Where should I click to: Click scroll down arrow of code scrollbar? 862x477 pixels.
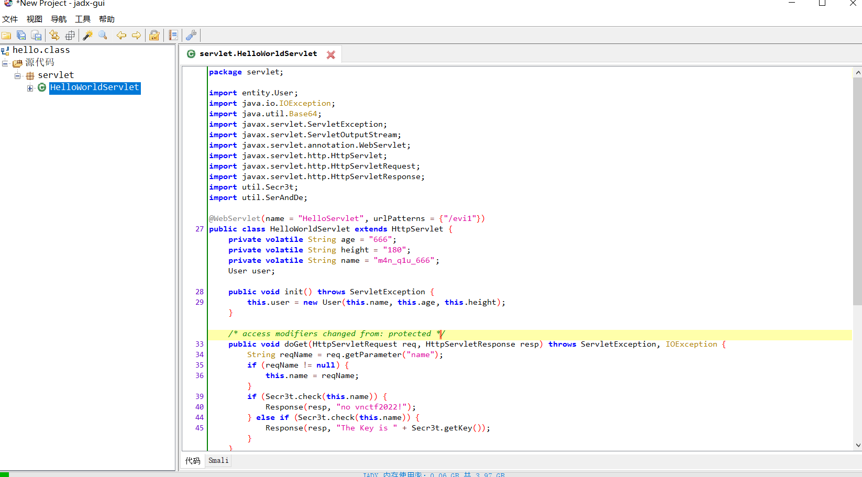tap(857, 446)
